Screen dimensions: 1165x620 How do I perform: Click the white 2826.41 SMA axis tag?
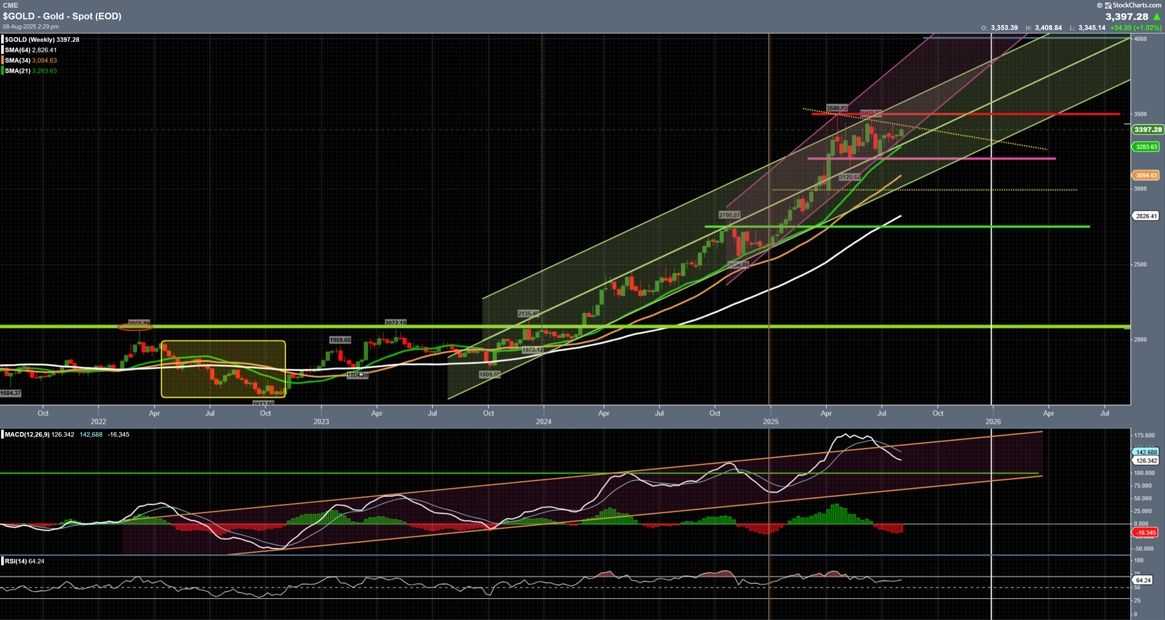tap(1146, 216)
